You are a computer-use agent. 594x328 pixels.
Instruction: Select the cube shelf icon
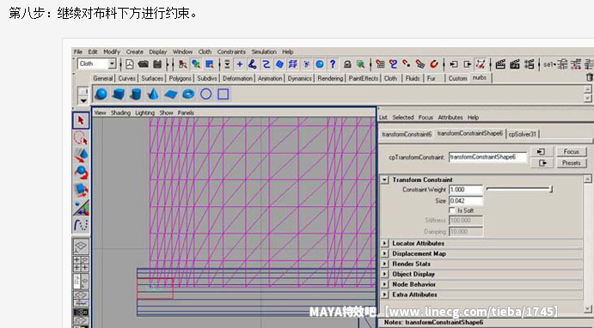(118, 94)
